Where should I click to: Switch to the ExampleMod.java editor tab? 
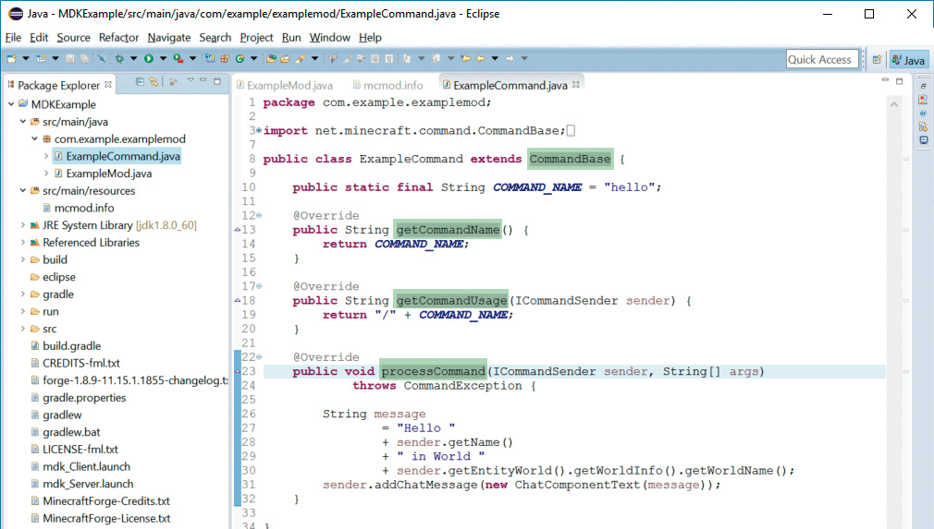[289, 85]
